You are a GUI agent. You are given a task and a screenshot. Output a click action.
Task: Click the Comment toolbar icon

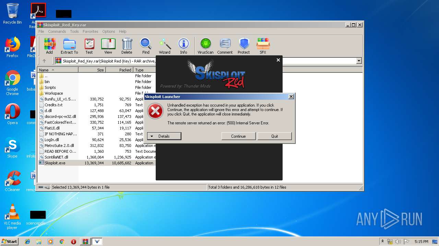(x=225, y=46)
